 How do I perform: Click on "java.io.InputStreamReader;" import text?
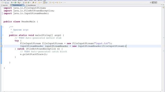coord(31,13)
